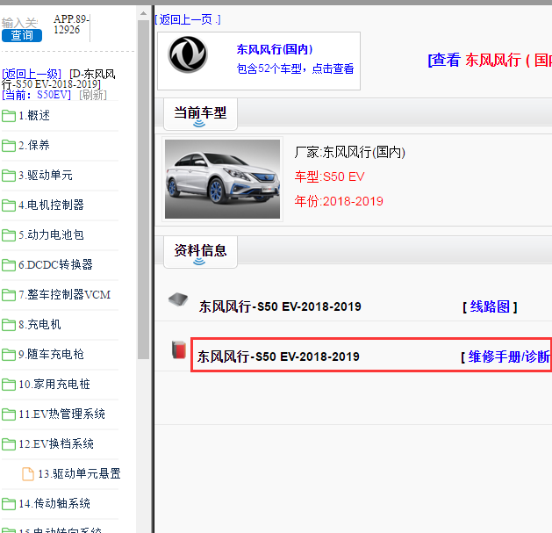Open the folder icon for 12.EV换档系统
Screen dimensions: 552x533
[x=9, y=444]
